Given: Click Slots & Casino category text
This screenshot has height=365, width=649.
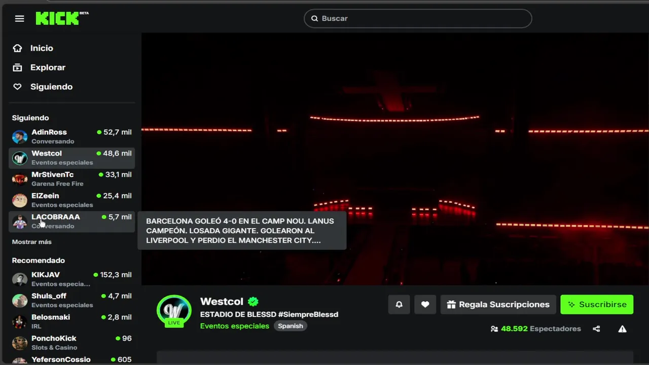Looking at the screenshot, I should [54, 348].
